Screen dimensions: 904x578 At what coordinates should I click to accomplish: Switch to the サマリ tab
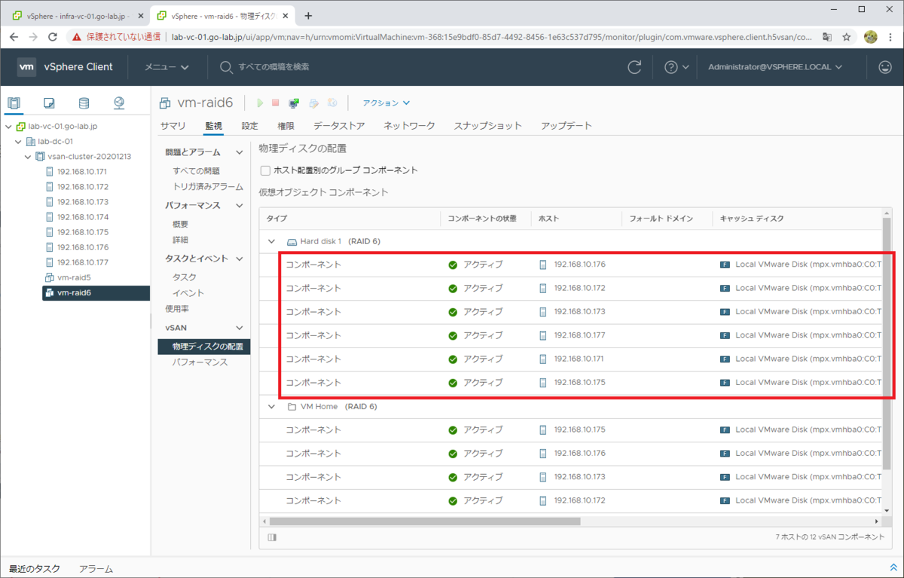coord(173,126)
